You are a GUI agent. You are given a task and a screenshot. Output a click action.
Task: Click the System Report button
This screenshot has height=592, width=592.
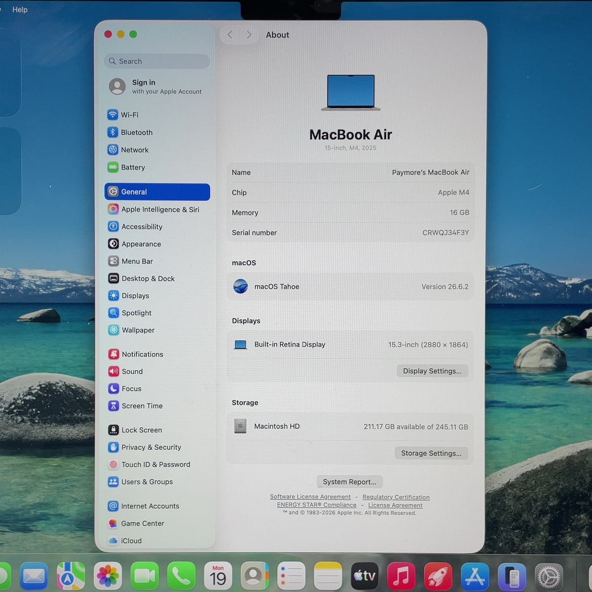click(x=349, y=482)
